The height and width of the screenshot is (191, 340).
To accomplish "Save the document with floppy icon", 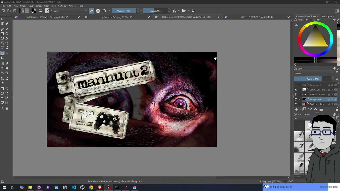I will tap(15, 11).
